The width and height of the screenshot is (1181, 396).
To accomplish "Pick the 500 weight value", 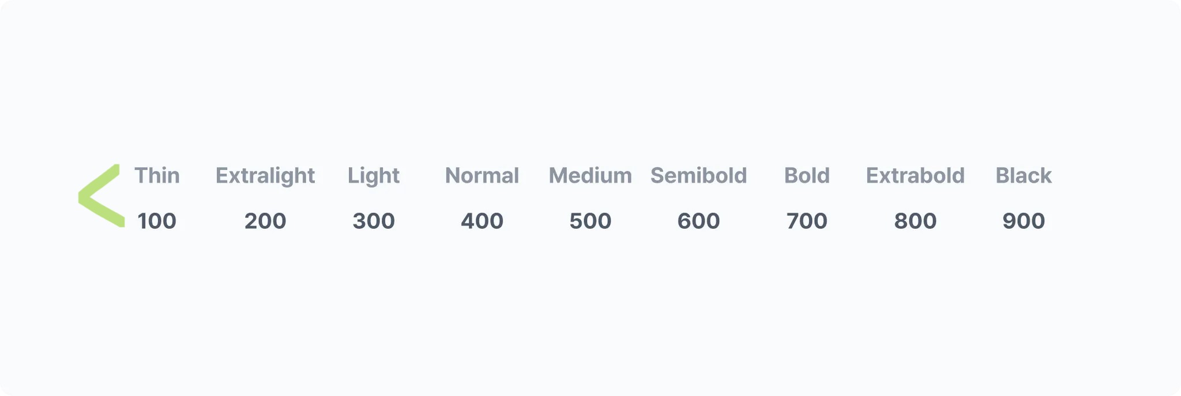I will tap(590, 221).
